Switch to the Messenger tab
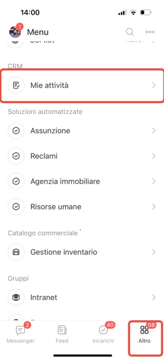The image size is (164, 360). (21, 333)
